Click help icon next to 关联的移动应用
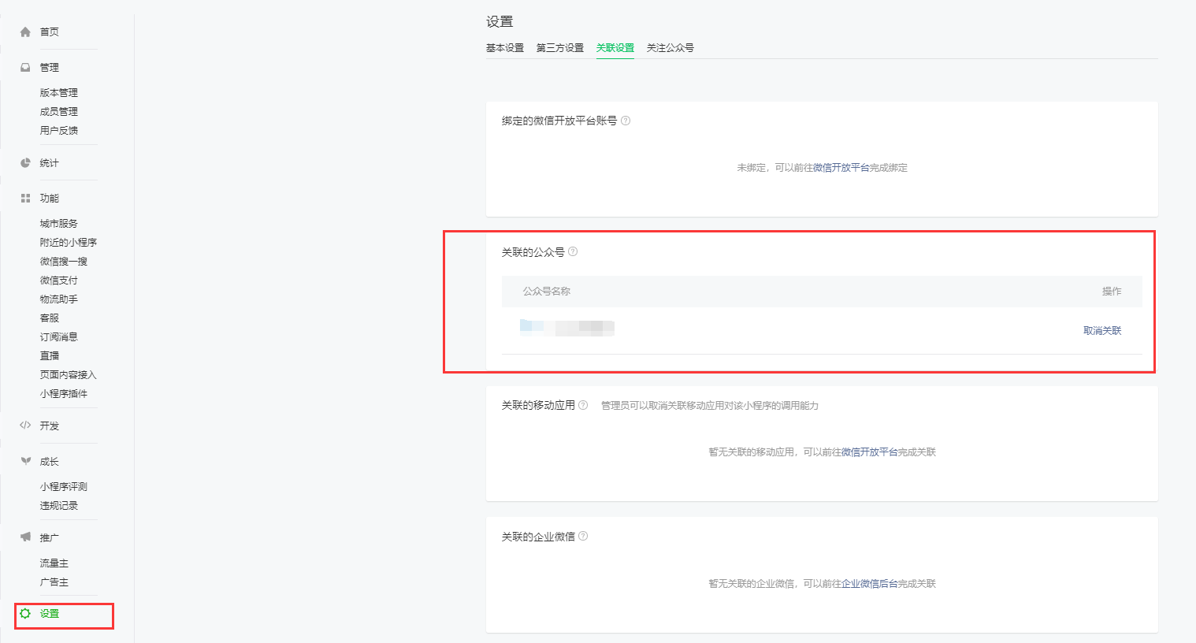Screen dimensions: 1196x643 coord(583,405)
